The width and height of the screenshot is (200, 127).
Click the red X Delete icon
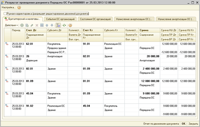37,25
